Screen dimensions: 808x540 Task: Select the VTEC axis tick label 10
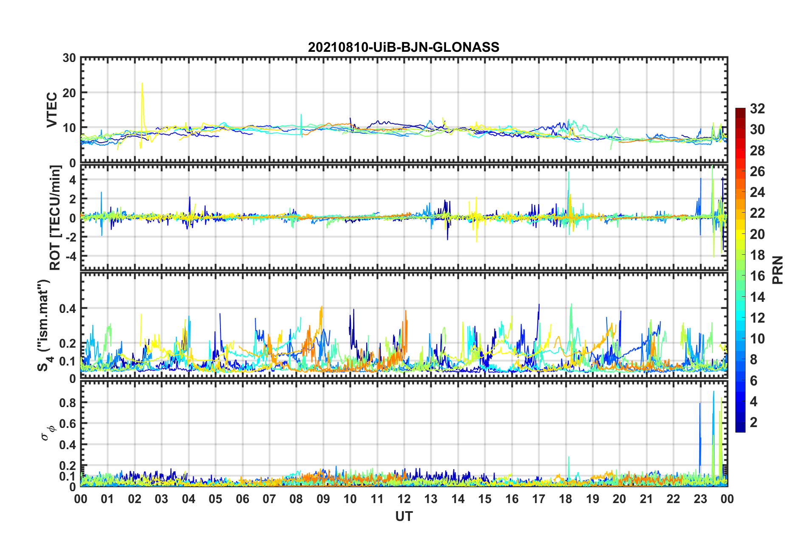click(69, 128)
